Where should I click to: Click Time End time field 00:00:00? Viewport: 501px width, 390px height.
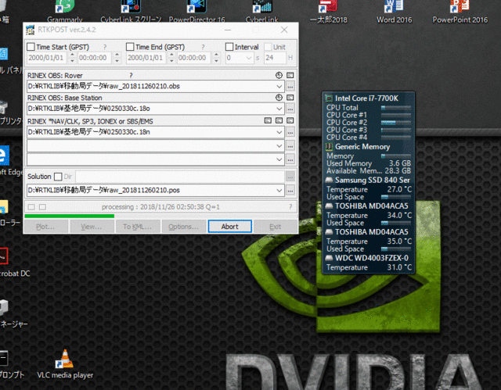point(194,58)
